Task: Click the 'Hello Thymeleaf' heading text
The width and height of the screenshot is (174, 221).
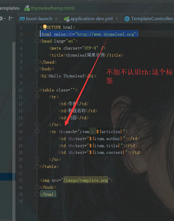Action: [67, 76]
